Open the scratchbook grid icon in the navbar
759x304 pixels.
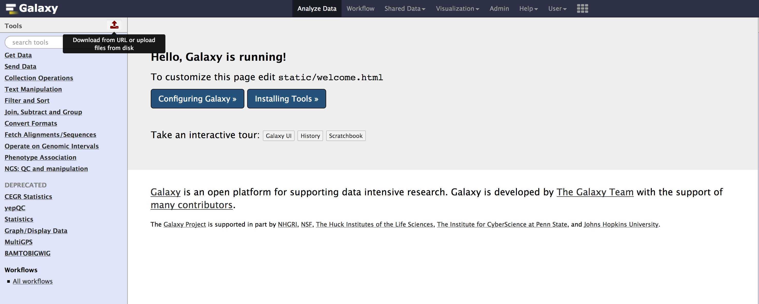click(x=582, y=8)
